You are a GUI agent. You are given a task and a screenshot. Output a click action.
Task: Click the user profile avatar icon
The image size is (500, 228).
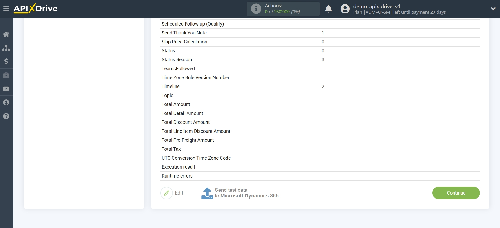(x=345, y=9)
